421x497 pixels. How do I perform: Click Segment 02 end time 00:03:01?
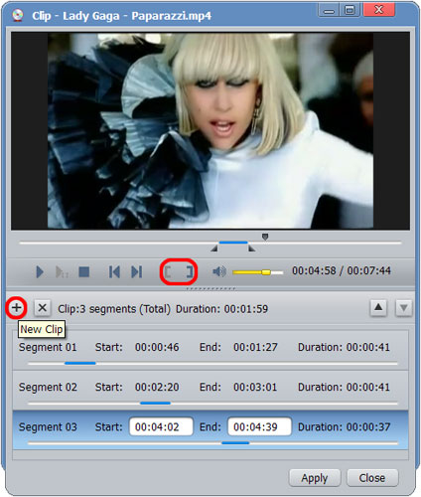255,387
